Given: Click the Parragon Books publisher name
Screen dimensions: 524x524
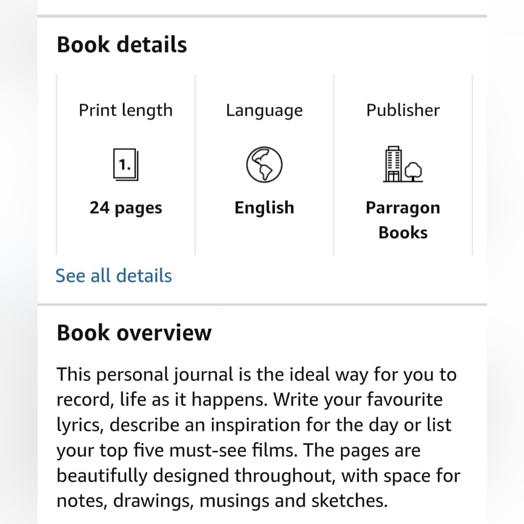Looking at the screenshot, I should click(402, 220).
